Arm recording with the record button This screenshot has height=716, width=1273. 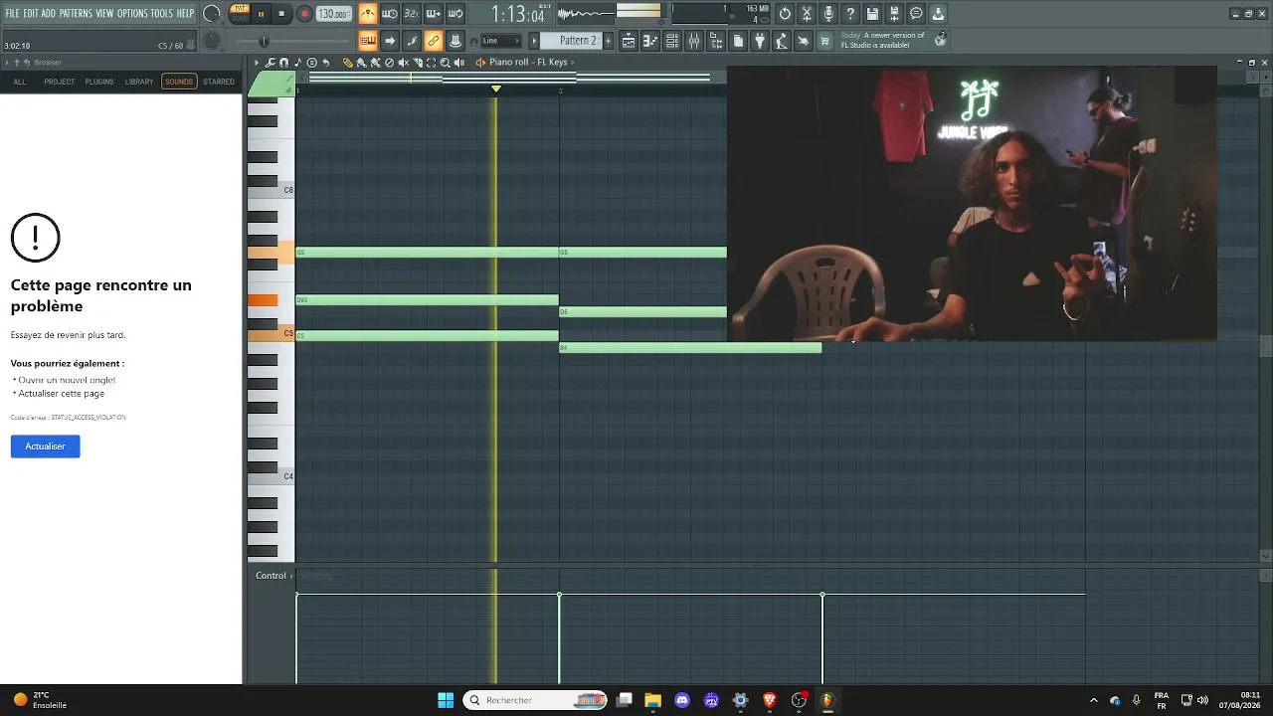pyautogui.click(x=304, y=14)
